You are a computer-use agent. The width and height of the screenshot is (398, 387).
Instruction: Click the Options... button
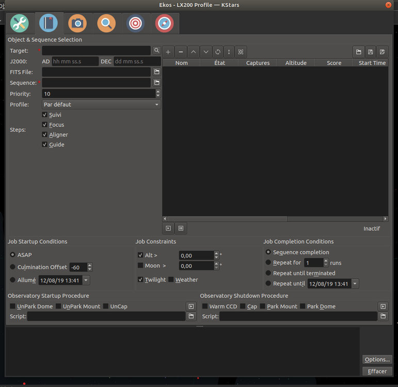(x=377, y=359)
